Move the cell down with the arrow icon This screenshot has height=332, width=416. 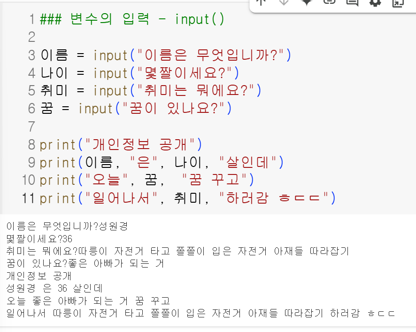[284, 2]
